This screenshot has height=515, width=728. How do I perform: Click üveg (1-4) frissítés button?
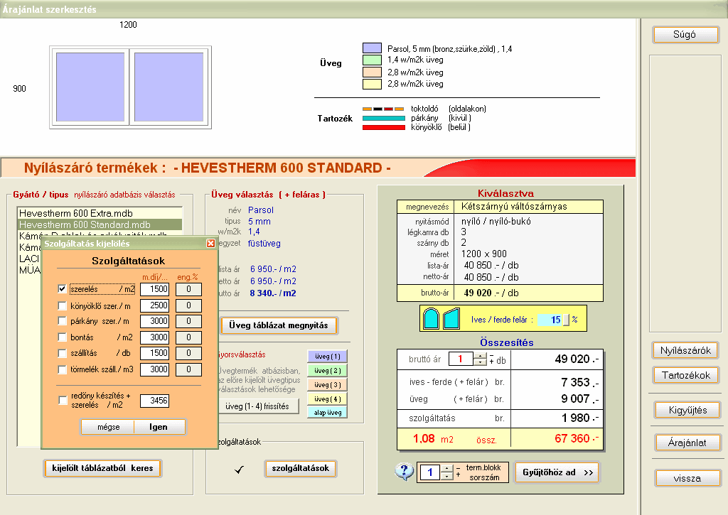[257, 406]
